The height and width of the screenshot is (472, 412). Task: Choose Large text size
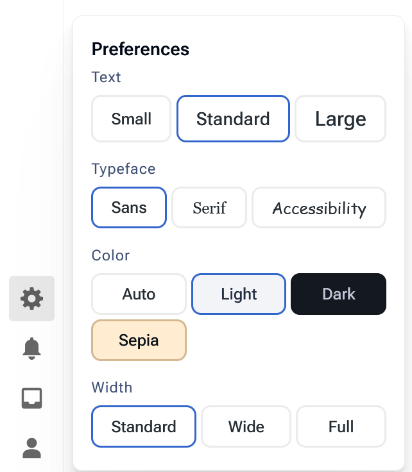pyautogui.click(x=340, y=119)
